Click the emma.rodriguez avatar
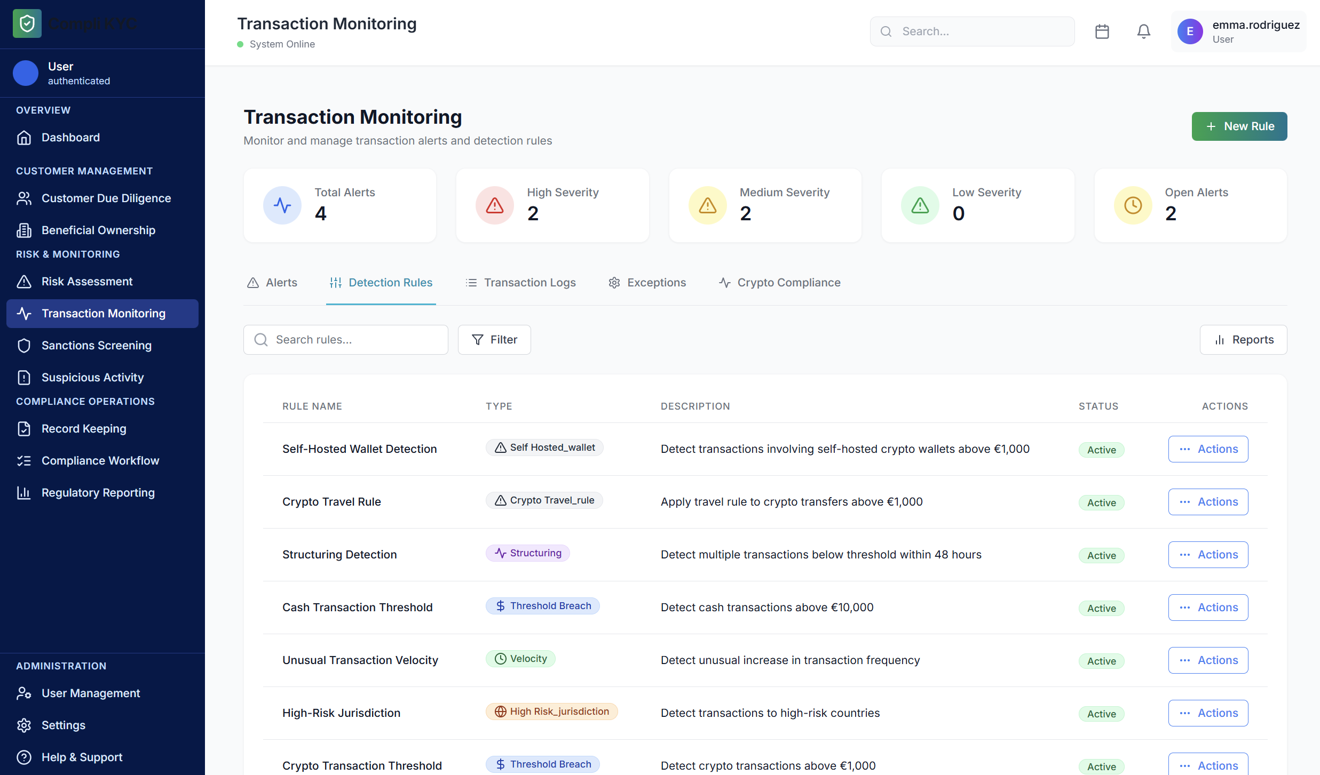 click(1190, 31)
